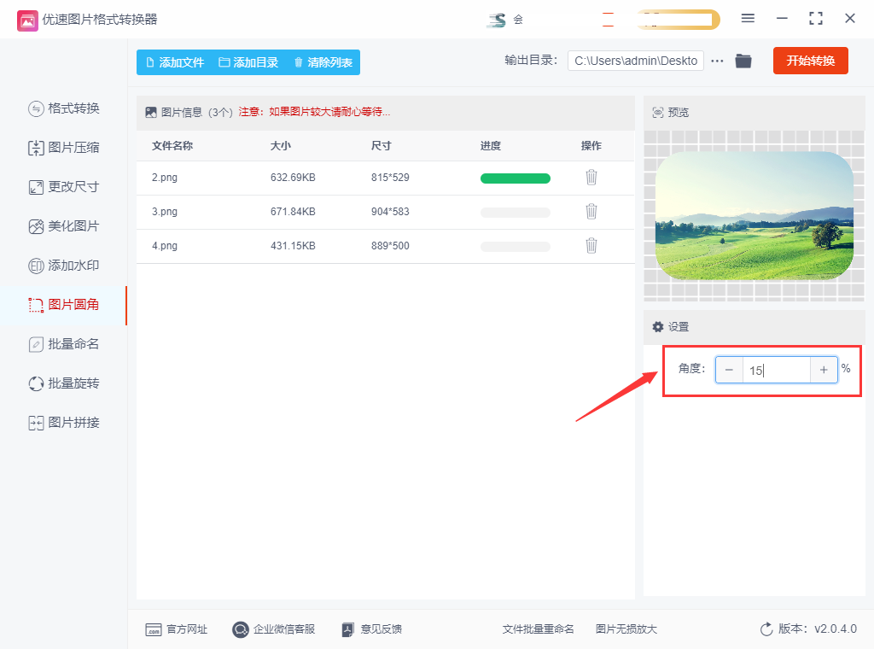
Task: Open 批量旋转 batch rotate
Action: [x=63, y=383]
